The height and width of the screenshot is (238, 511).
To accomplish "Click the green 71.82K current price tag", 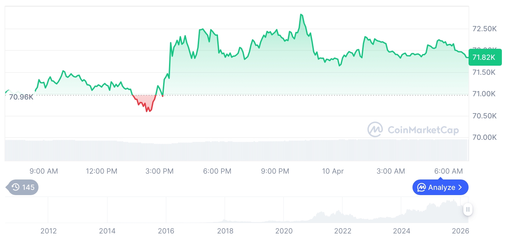I will [485, 57].
